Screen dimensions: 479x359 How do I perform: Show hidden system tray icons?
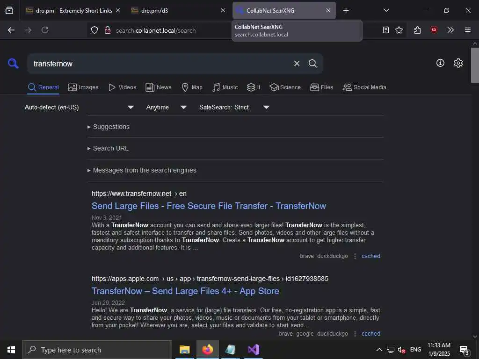pyautogui.click(x=379, y=350)
